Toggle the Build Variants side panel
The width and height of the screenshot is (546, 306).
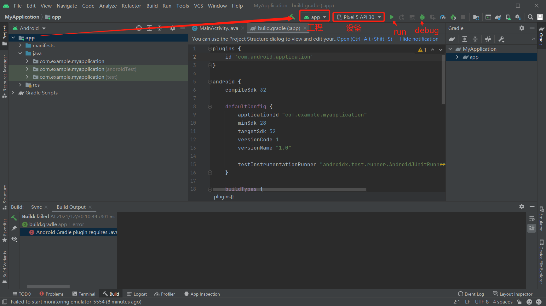(4, 267)
